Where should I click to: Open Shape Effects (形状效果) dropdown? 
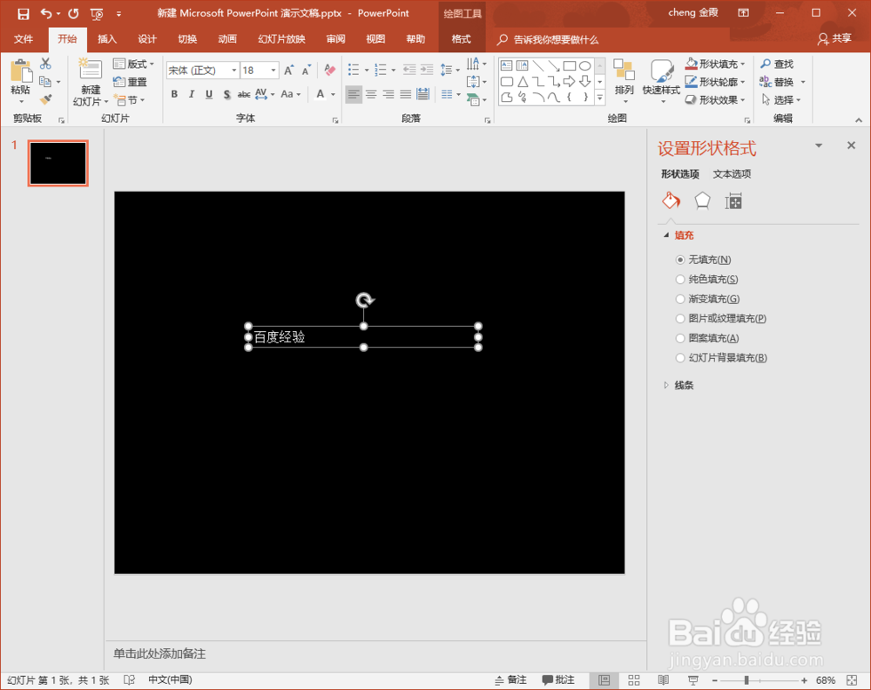click(x=715, y=100)
